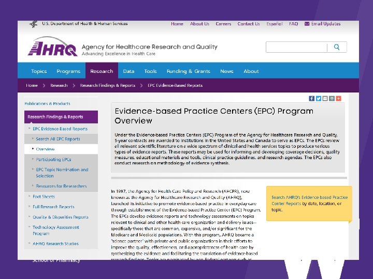
Task: Open the About navigation menu
Action: [251, 71]
